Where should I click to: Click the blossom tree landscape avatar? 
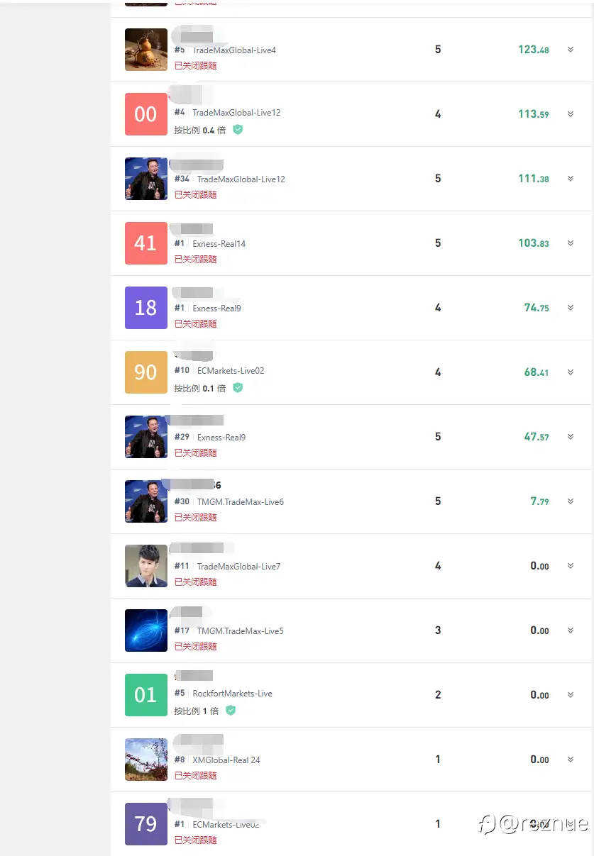click(146, 760)
